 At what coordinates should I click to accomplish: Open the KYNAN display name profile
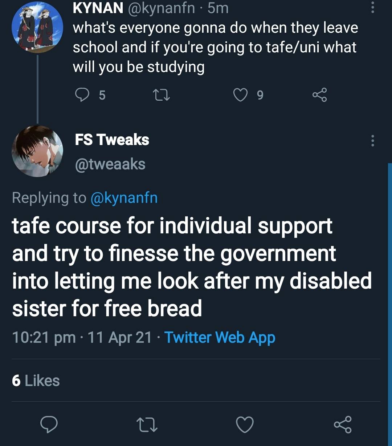coord(98,8)
